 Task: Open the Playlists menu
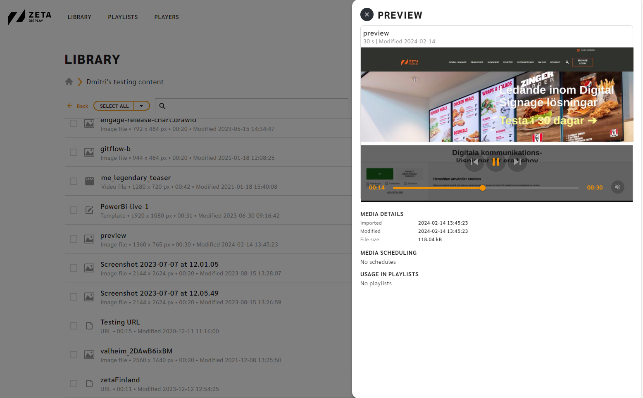123,17
